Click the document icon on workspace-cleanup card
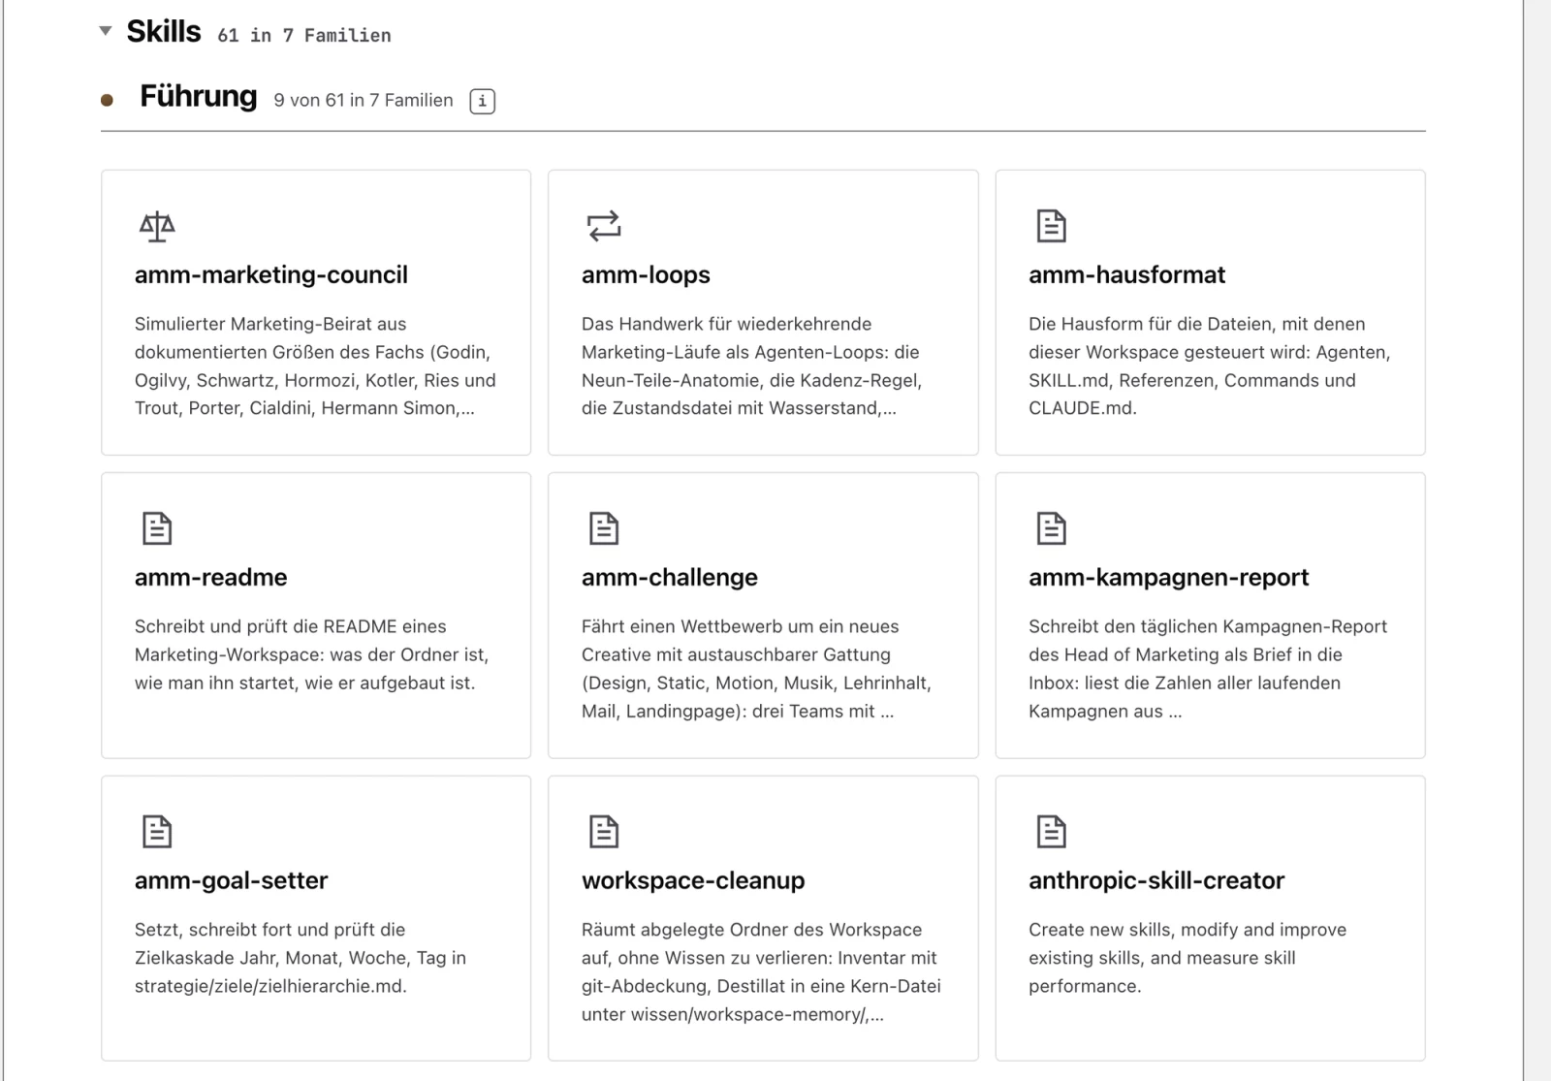 pyautogui.click(x=604, y=832)
